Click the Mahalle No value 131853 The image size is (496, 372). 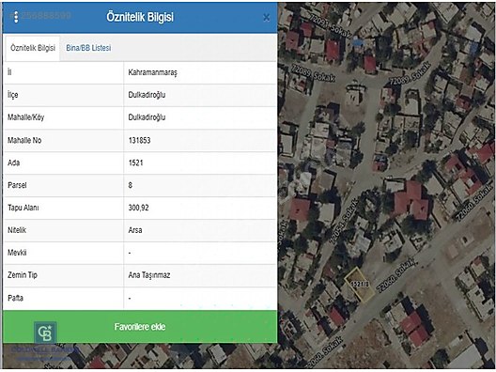(x=139, y=140)
